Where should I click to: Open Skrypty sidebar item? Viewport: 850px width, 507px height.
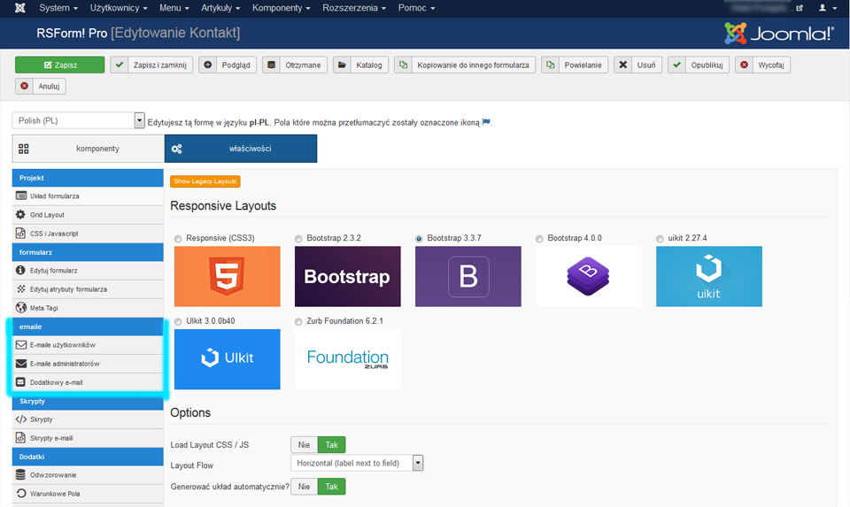[x=88, y=419]
